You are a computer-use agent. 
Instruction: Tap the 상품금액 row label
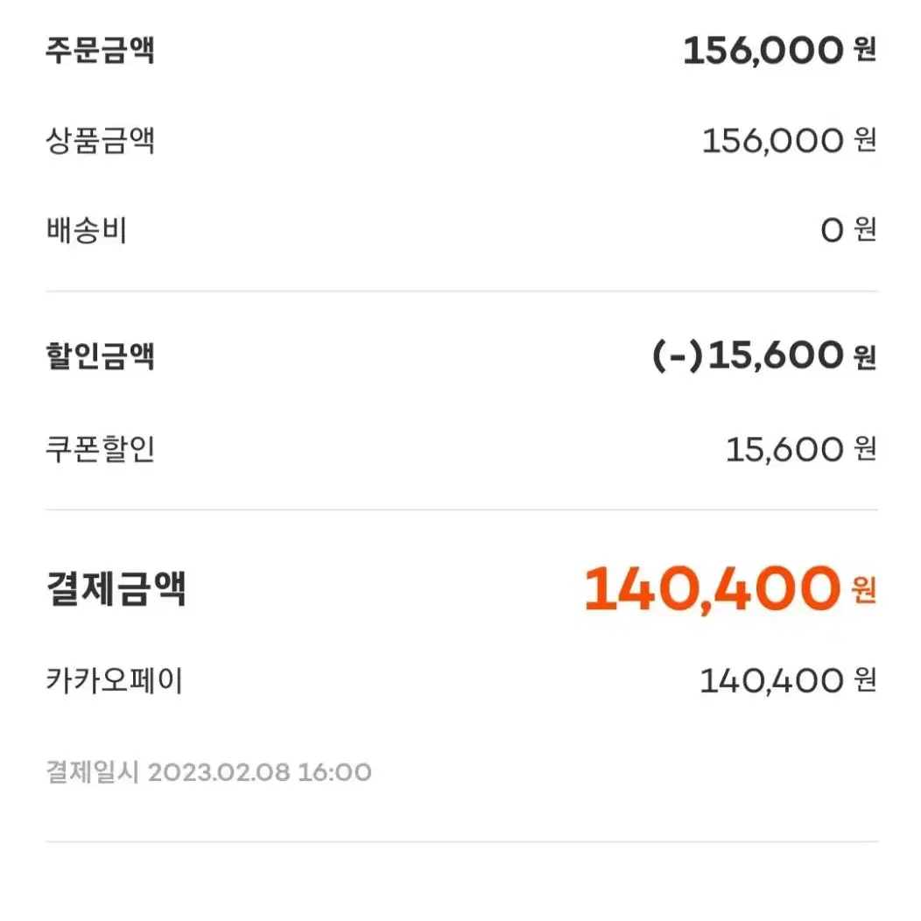(100, 141)
